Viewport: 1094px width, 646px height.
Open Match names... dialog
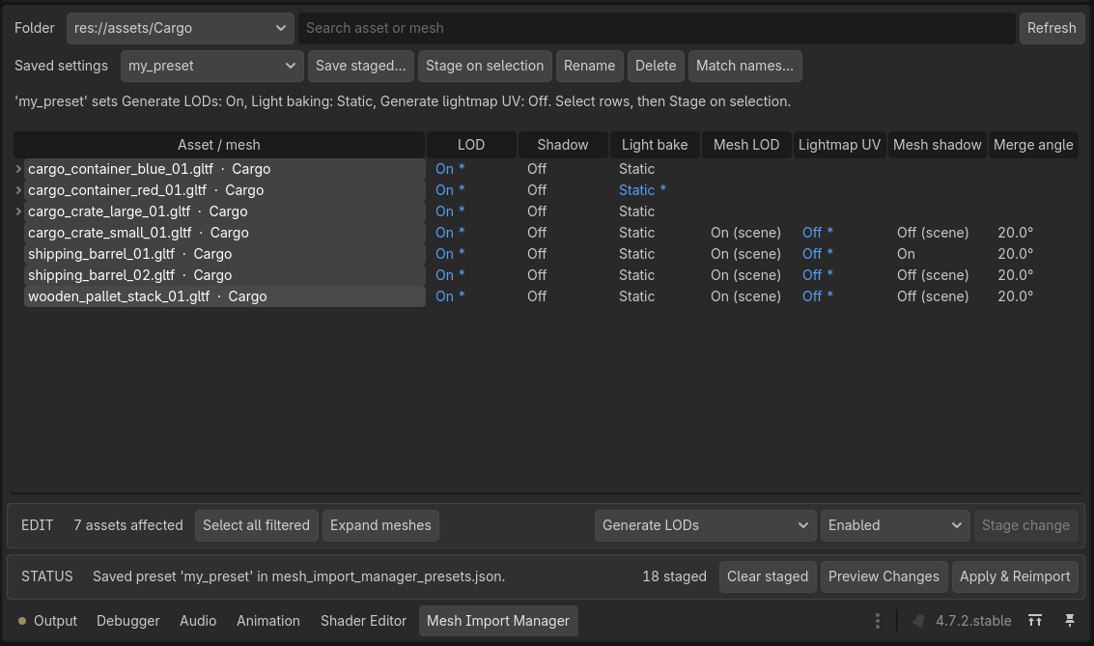745,66
